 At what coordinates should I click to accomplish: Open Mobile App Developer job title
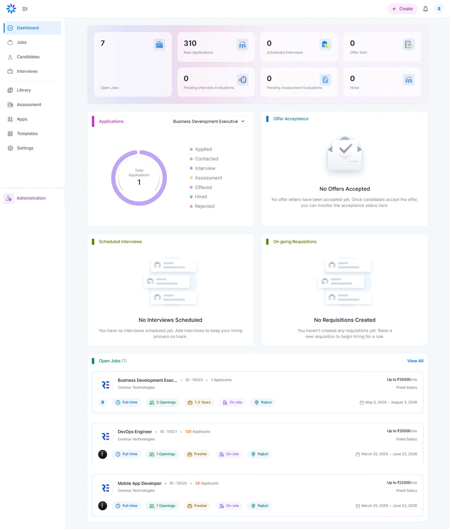point(139,483)
